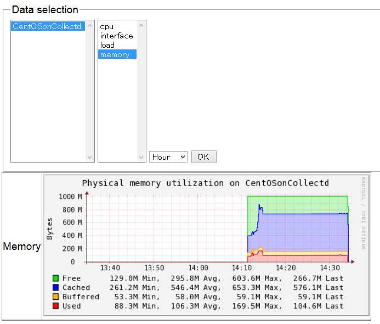Click the Buffered 53.3M Min value
Image resolution: width=380 pixels, height=324 pixels.
pos(137,297)
